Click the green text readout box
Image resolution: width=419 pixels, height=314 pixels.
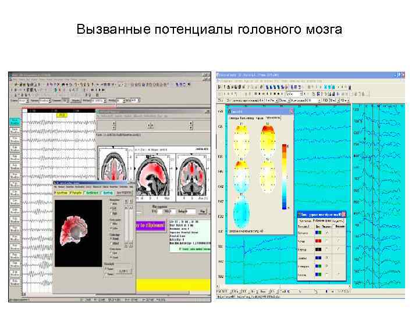point(190,236)
